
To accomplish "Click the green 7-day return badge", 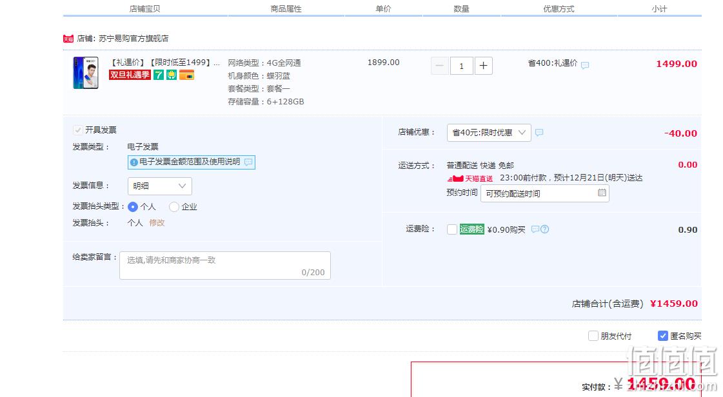I will click(x=159, y=75).
